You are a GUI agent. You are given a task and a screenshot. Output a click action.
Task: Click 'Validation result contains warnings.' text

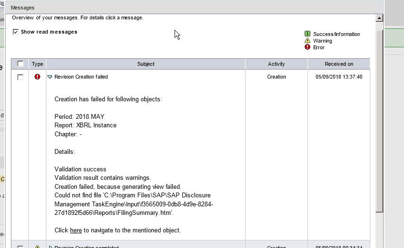point(103,178)
